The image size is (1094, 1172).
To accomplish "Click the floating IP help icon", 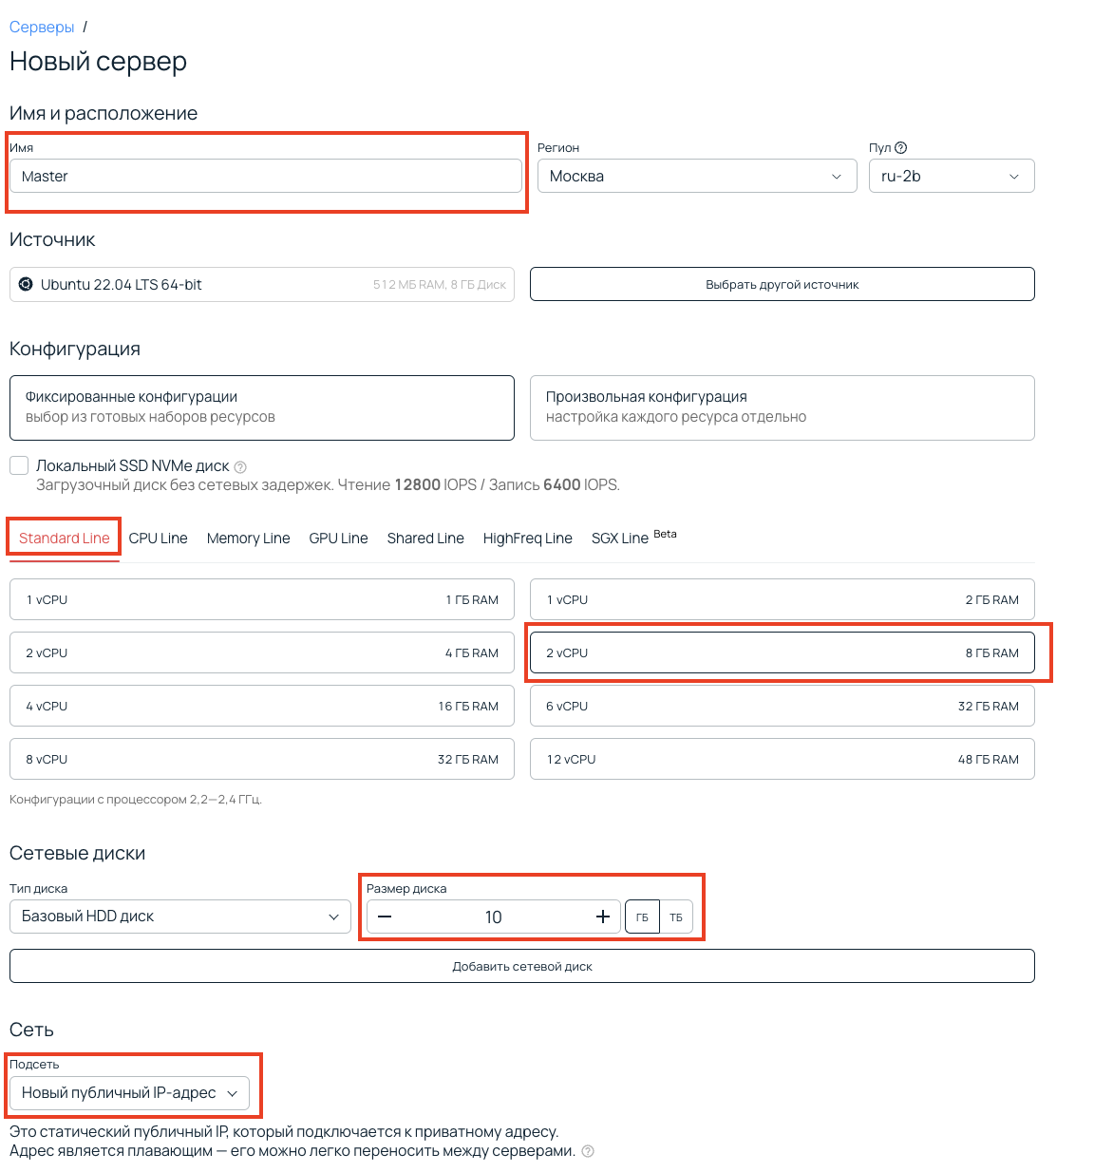I will coord(588,1151).
